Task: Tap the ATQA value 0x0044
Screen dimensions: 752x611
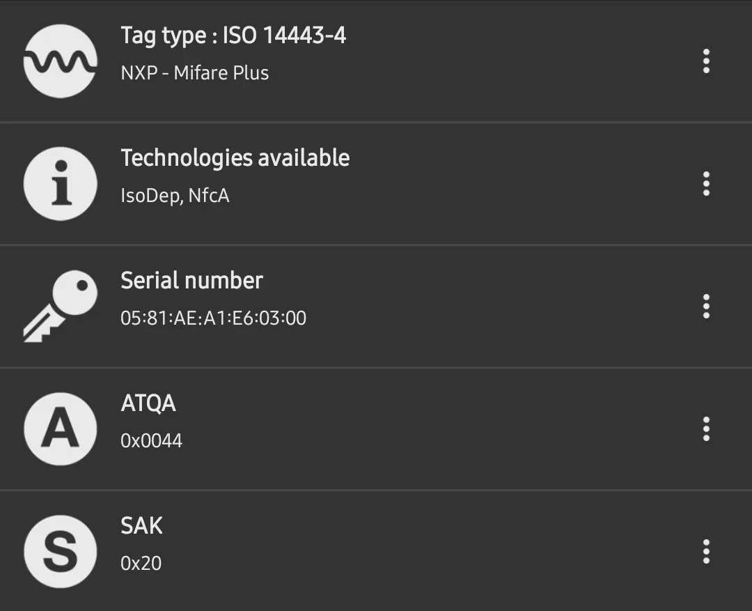Action: point(151,441)
